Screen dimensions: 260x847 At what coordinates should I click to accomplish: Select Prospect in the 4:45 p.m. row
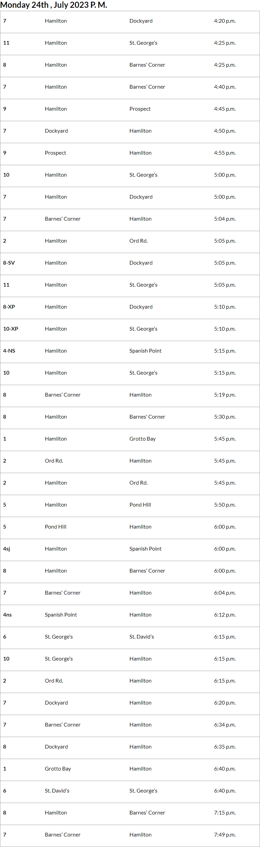[140, 109]
